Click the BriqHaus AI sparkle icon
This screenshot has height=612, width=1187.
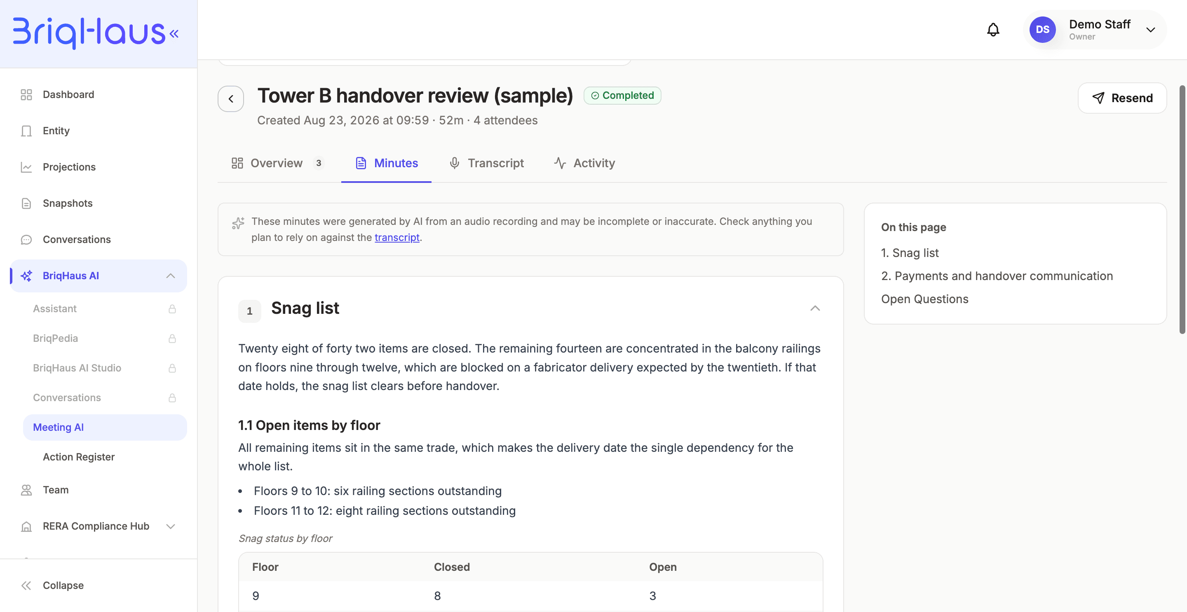pos(26,276)
